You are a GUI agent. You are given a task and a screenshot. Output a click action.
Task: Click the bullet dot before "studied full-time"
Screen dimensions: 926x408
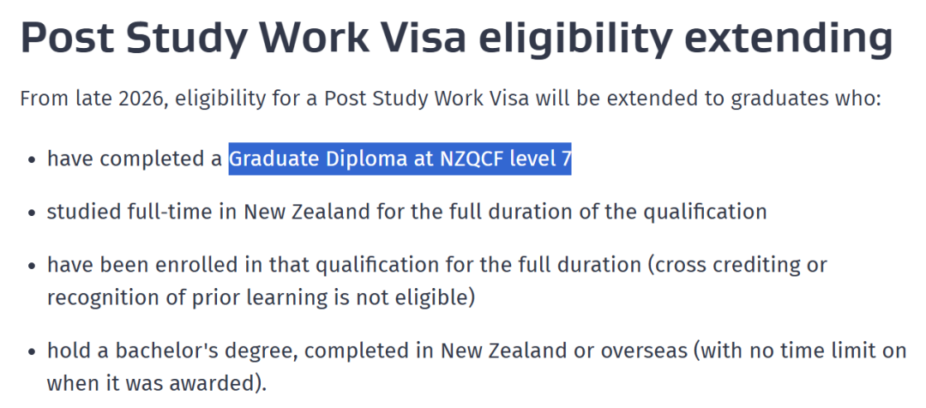pos(32,213)
